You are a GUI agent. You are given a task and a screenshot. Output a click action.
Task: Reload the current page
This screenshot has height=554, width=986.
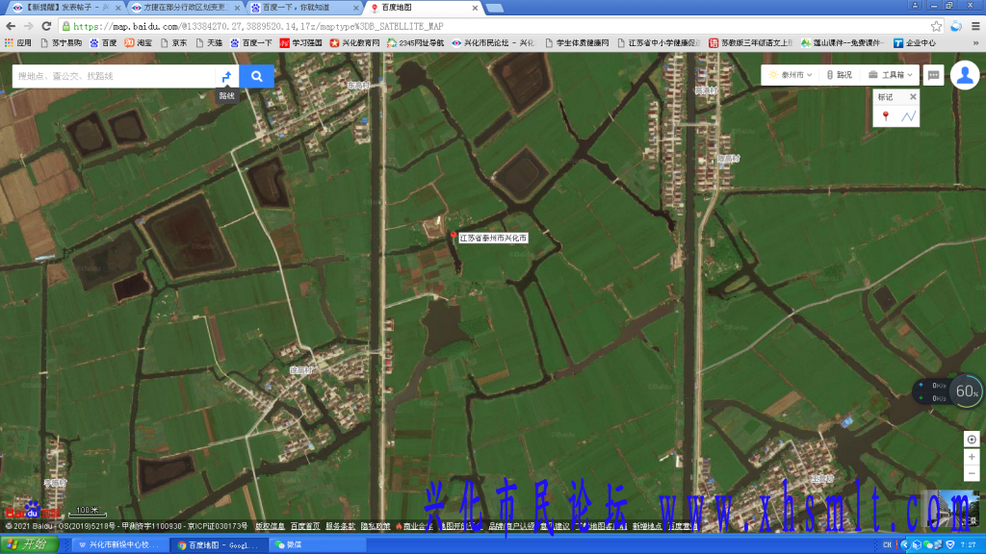tap(46, 26)
